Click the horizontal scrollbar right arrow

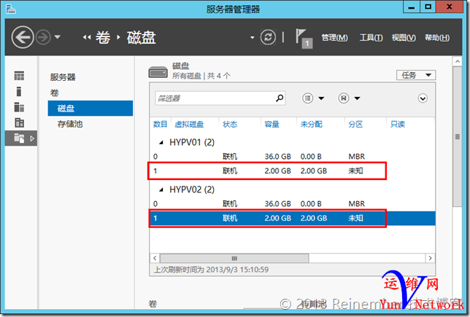click(430, 258)
